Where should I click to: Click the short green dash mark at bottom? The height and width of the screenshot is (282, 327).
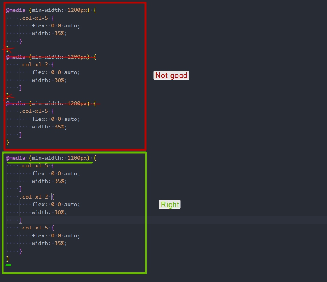pyautogui.click(x=8, y=265)
